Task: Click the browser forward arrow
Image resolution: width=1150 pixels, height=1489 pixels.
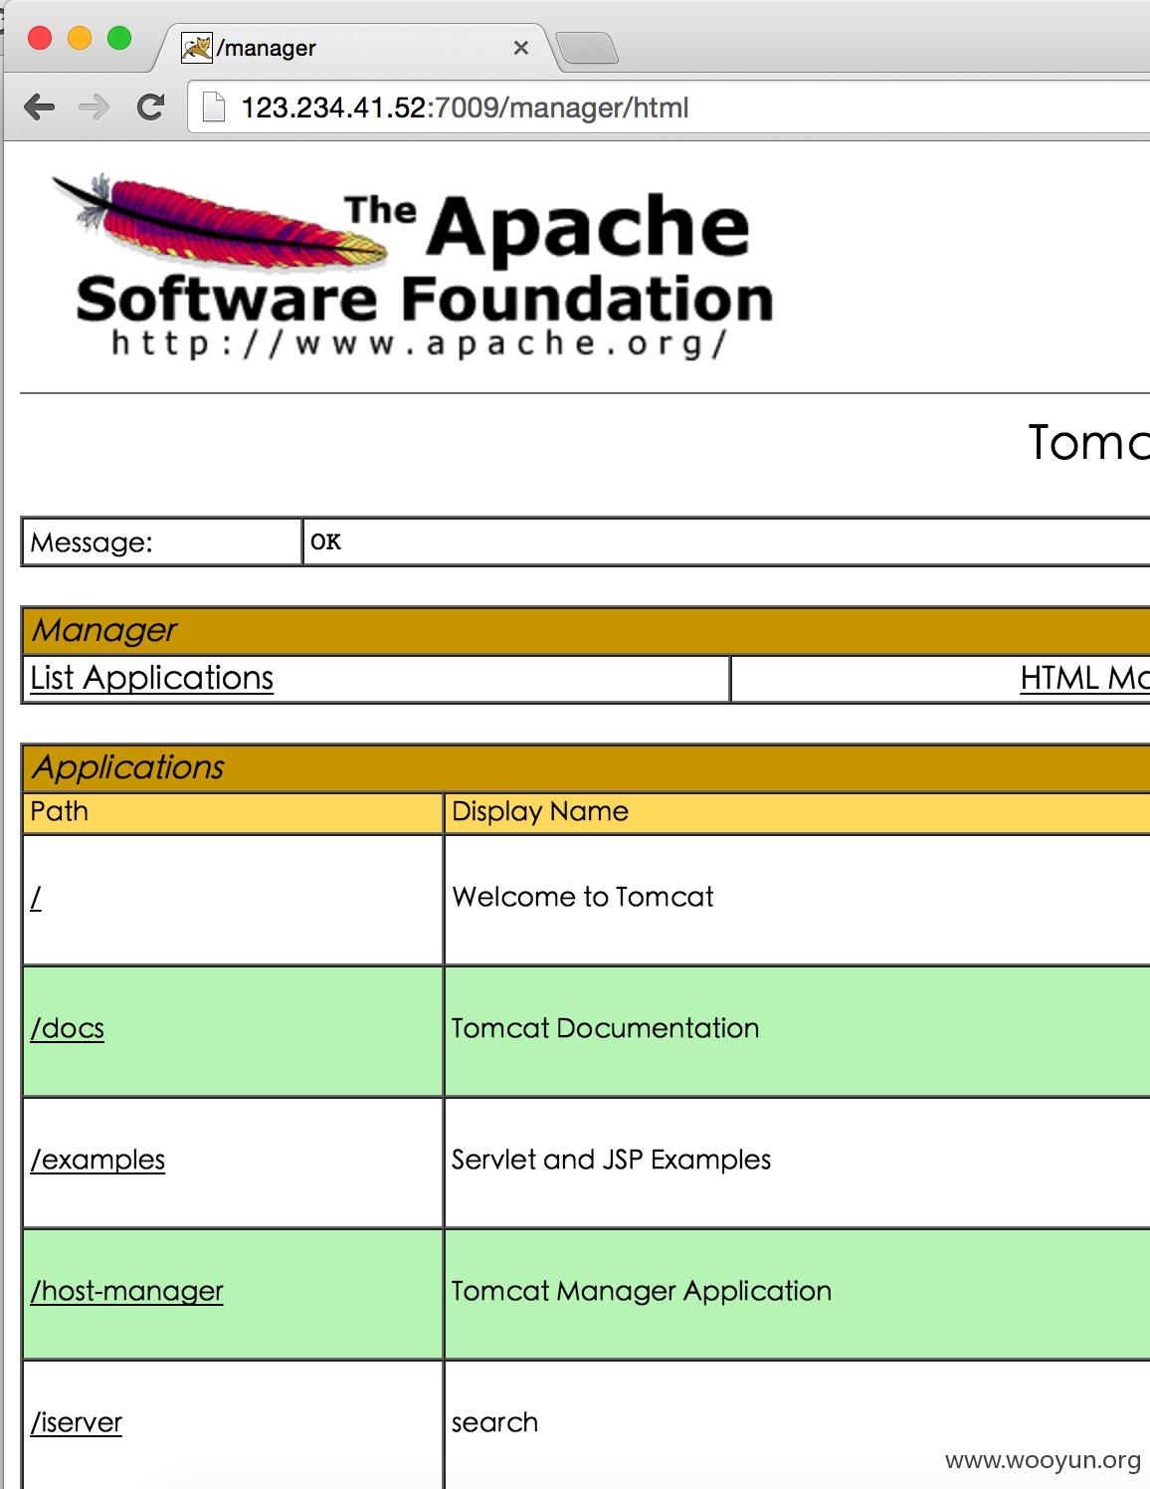Action: click(x=94, y=106)
